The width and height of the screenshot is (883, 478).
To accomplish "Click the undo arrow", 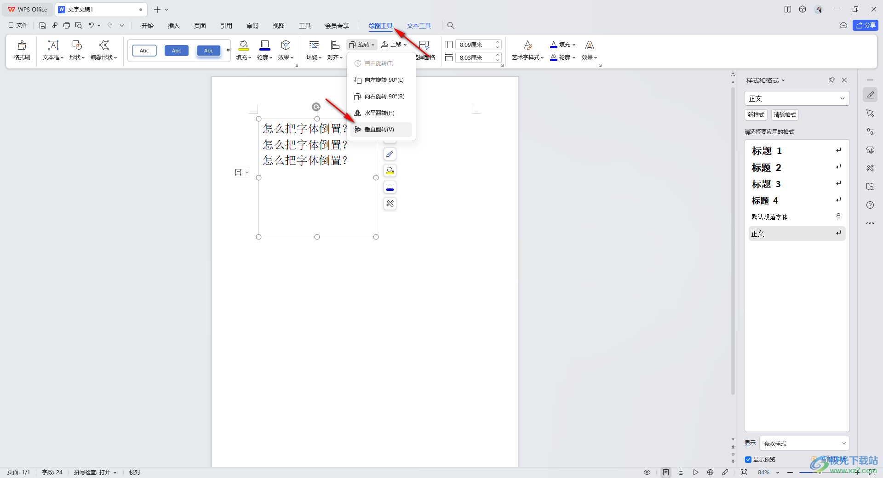I will tap(91, 25).
